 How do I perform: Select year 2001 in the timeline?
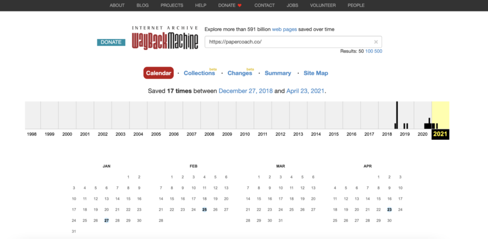pyautogui.click(x=85, y=134)
